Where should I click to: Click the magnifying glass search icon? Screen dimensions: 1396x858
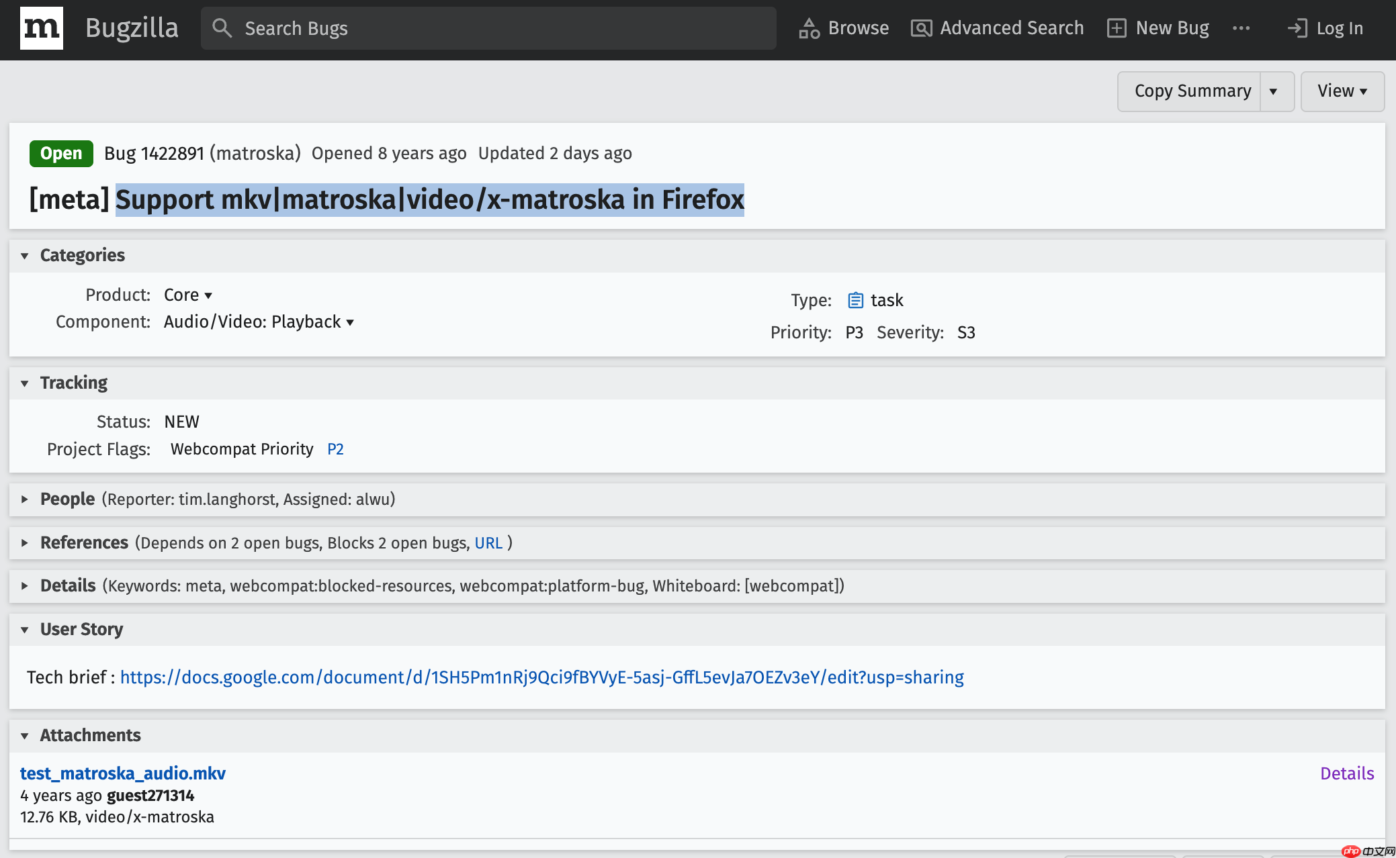(x=222, y=28)
